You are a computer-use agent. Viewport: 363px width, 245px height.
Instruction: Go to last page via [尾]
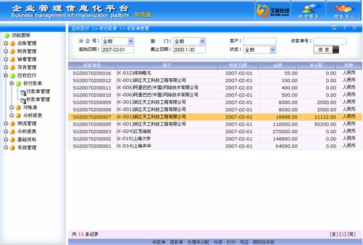click(351, 234)
